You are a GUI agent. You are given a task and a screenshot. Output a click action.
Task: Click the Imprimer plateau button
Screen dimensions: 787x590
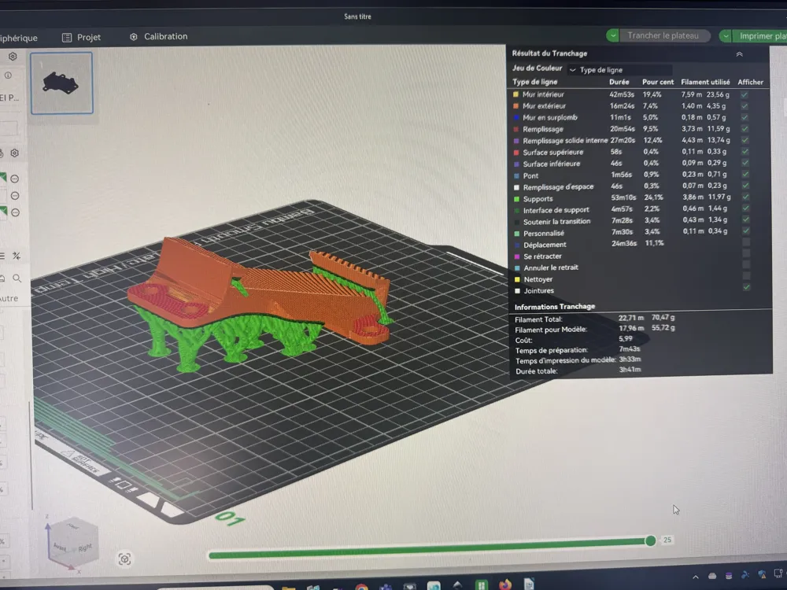coord(761,35)
